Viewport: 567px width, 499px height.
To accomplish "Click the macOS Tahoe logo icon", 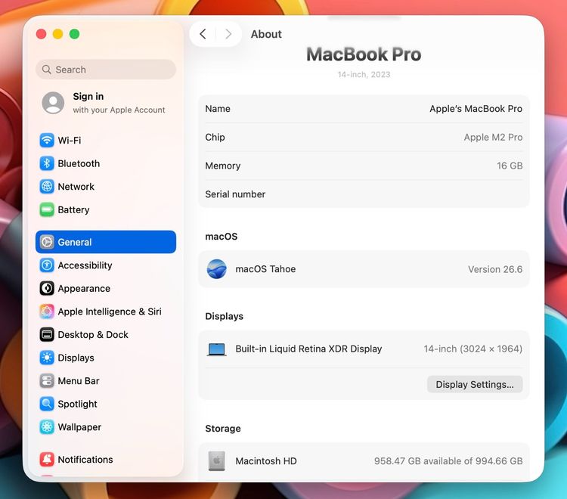I will pyautogui.click(x=217, y=269).
